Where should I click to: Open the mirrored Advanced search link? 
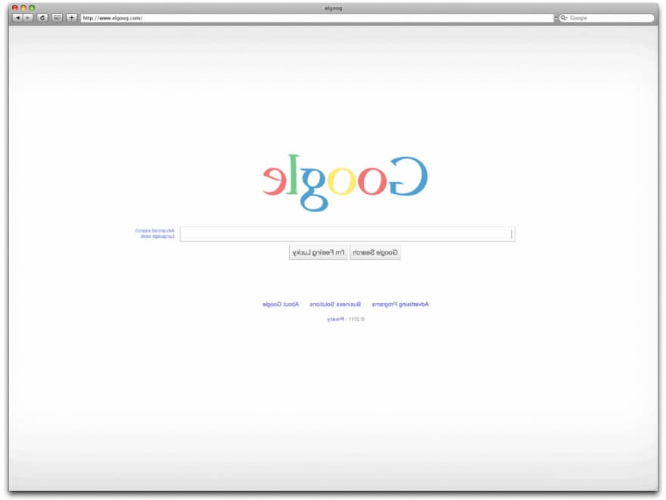[154, 230]
